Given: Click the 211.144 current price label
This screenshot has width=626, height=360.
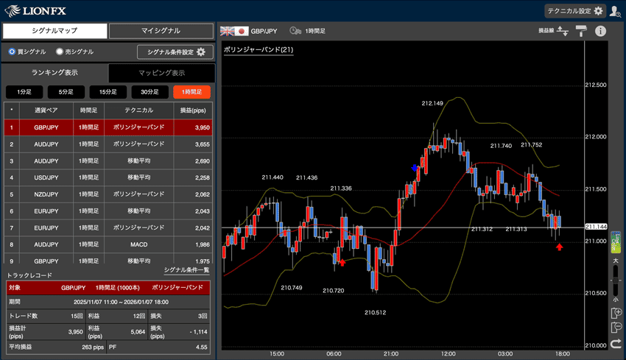Looking at the screenshot, I should (596, 227).
